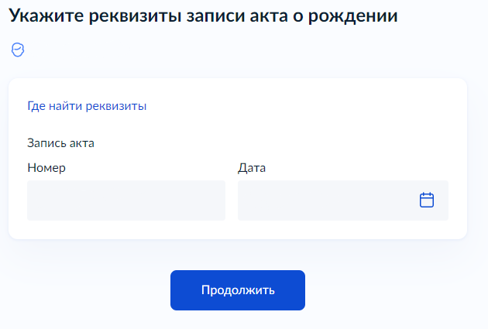
Task: Click the 'Дата' field label
Action: coord(252,168)
